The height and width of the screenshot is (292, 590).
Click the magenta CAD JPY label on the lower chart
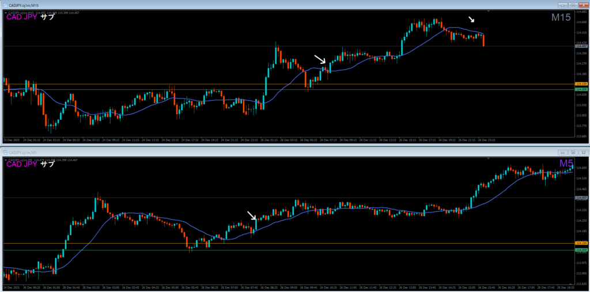21,164
